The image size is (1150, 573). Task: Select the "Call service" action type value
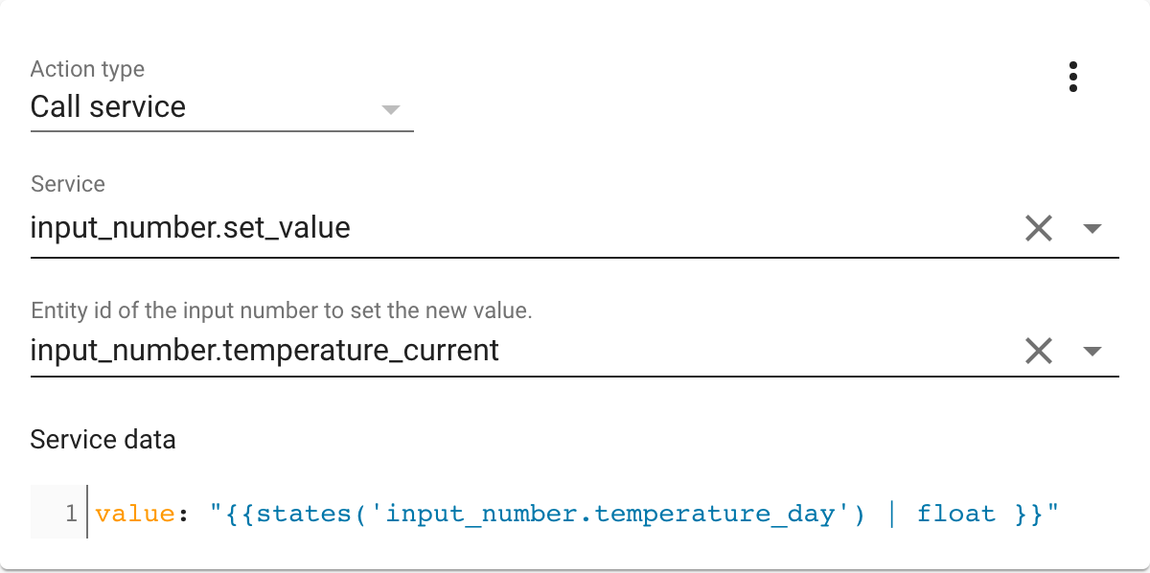click(x=108, y=107)
